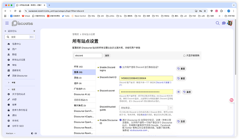
Task: Check the 只显示被替换 checkbox
Action: tap(185, 55)
